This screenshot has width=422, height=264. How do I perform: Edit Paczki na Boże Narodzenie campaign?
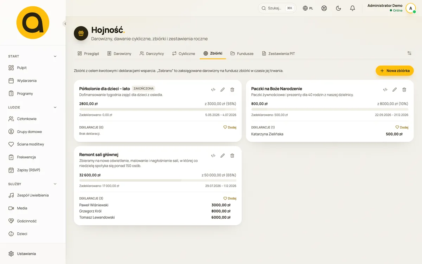coord(395,90)
